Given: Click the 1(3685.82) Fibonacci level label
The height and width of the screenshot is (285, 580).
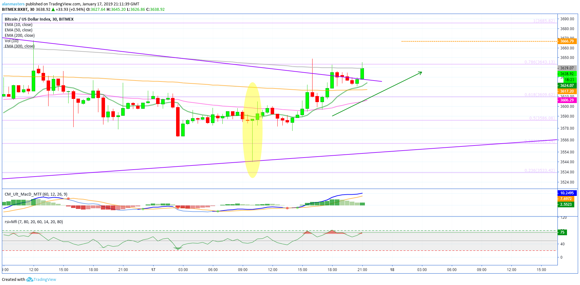Looking at the screenshot, I should coord(544,21).
